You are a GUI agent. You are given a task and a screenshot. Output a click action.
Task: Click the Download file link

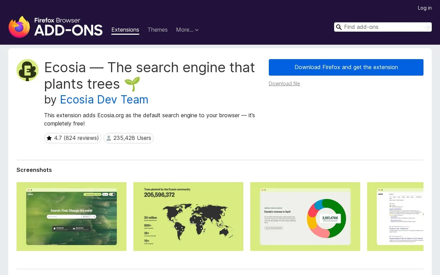(284, 84)
